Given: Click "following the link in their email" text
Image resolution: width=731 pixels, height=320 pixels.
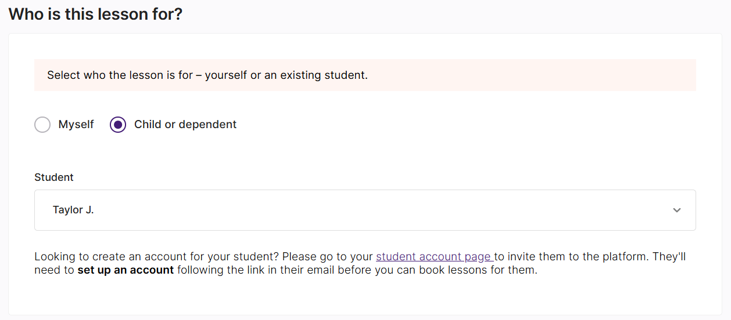Looking at the screenshot, I should pos(256,270).
